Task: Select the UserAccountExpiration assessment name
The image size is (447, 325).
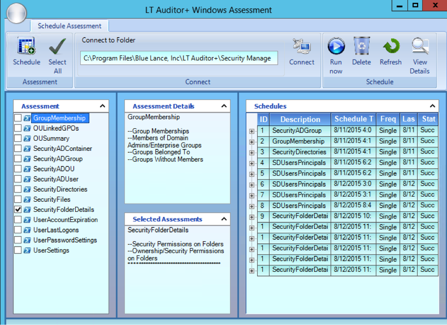Action: pyautogui.click(x=65, y=220)
